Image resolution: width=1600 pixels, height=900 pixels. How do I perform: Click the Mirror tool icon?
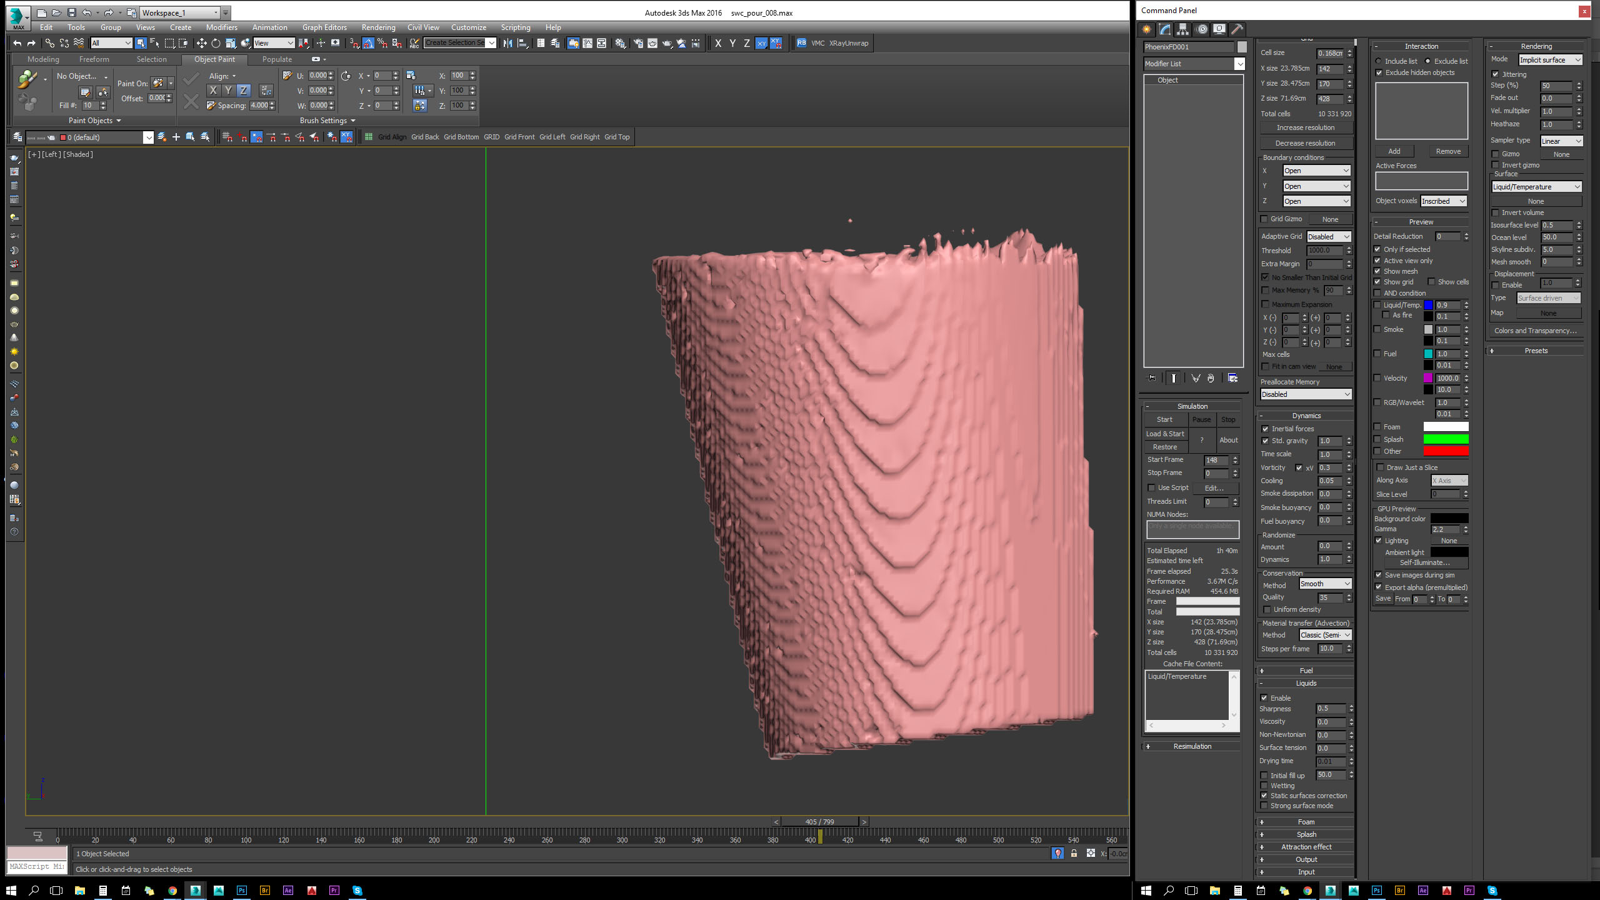[x=507, y=43]
